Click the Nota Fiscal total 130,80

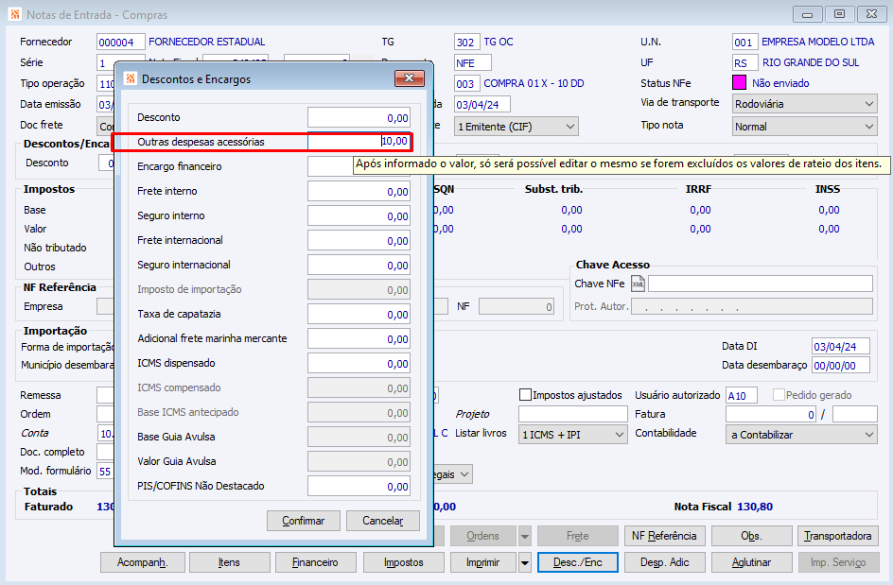click(x=755, y=507)
